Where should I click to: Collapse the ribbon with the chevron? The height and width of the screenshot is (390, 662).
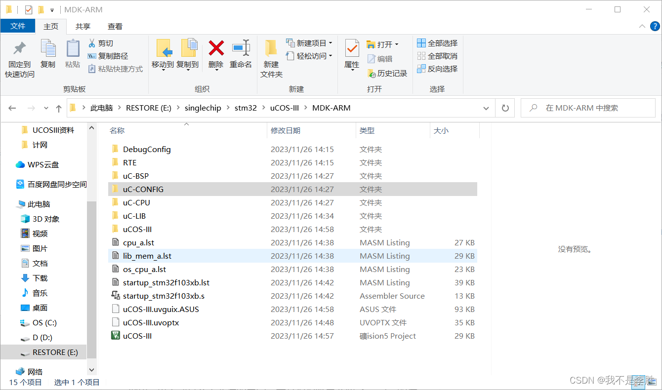coord(642,26)
